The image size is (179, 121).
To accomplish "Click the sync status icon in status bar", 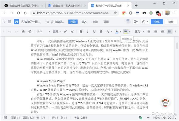I will [140, 117].
